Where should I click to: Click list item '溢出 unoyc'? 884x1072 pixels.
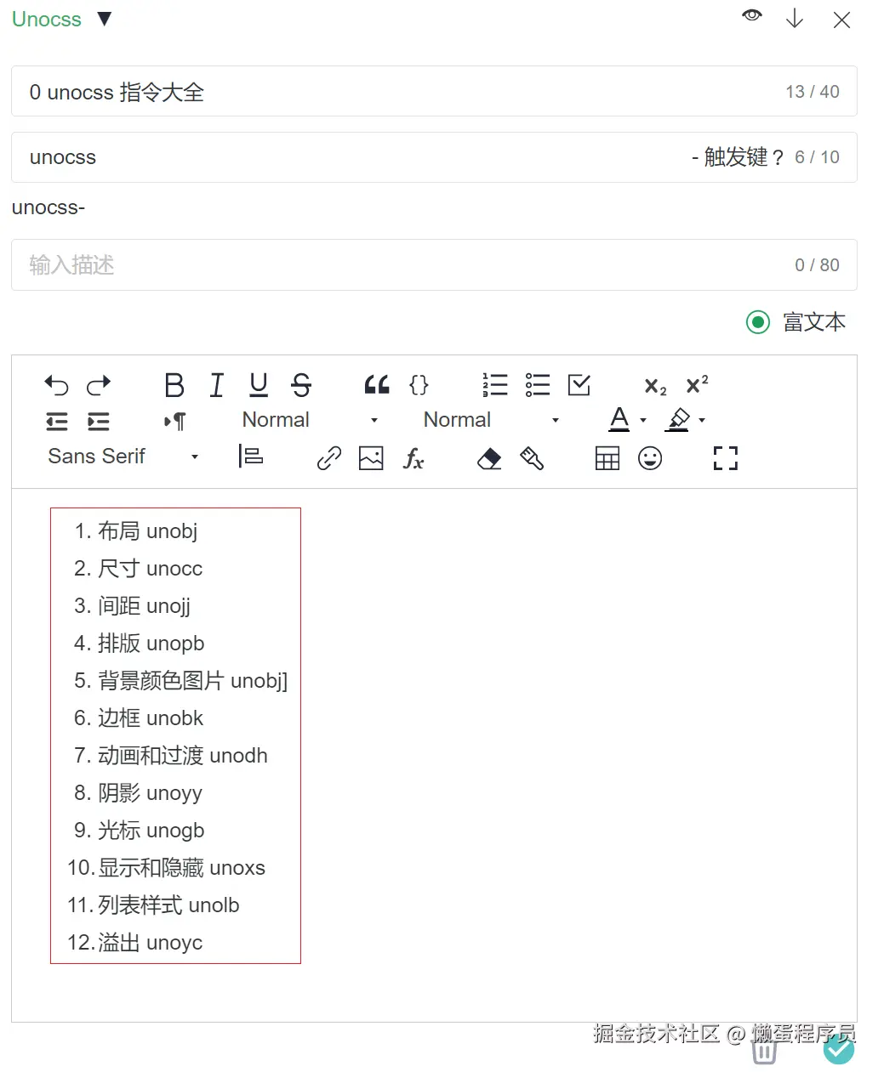point(150,943)
